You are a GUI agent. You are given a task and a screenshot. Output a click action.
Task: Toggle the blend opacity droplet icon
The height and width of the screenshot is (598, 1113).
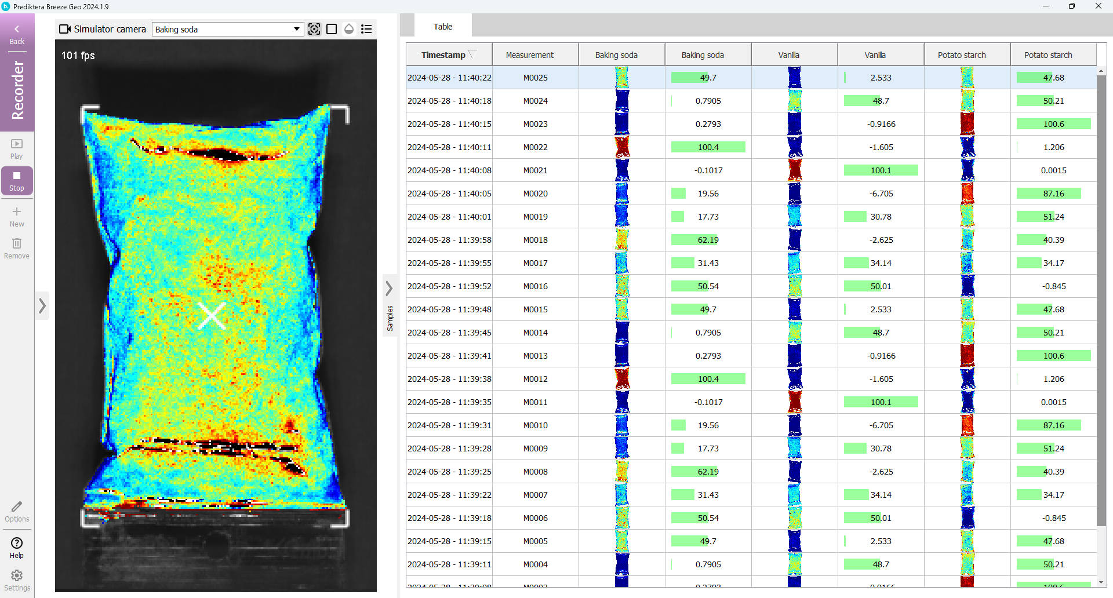click(349, 29)
